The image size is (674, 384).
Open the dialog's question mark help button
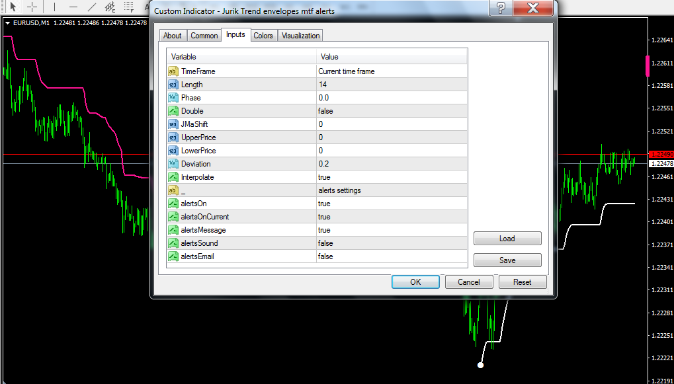500,7
